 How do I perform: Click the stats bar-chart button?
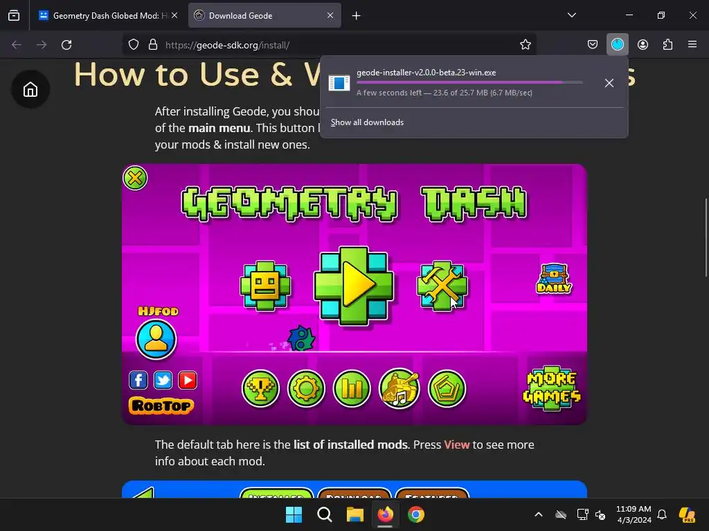pyautogui.click(x=352, y=389)
